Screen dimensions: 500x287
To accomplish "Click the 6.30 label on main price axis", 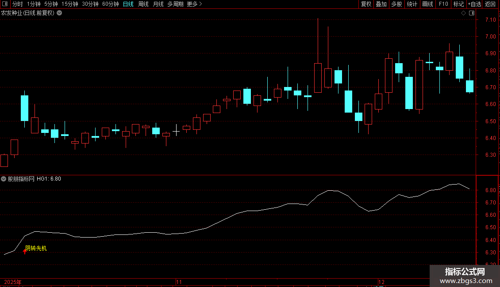I will coord(490,155).
